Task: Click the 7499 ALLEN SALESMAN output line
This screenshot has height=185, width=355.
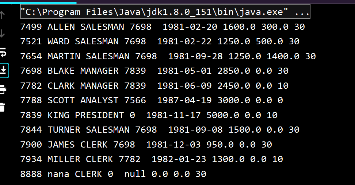Action: pos(163,27)
